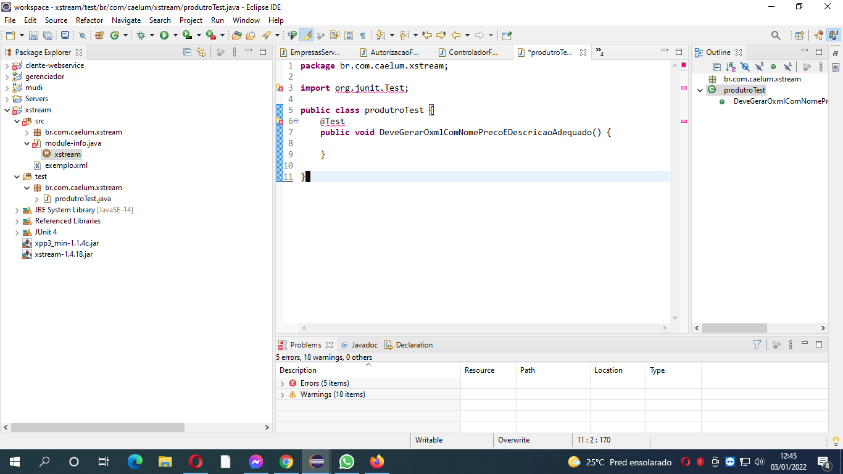
Task: Click the Package Explorer horizontal scrollbar
Action: pyautogui.click(x=98, y=427)
